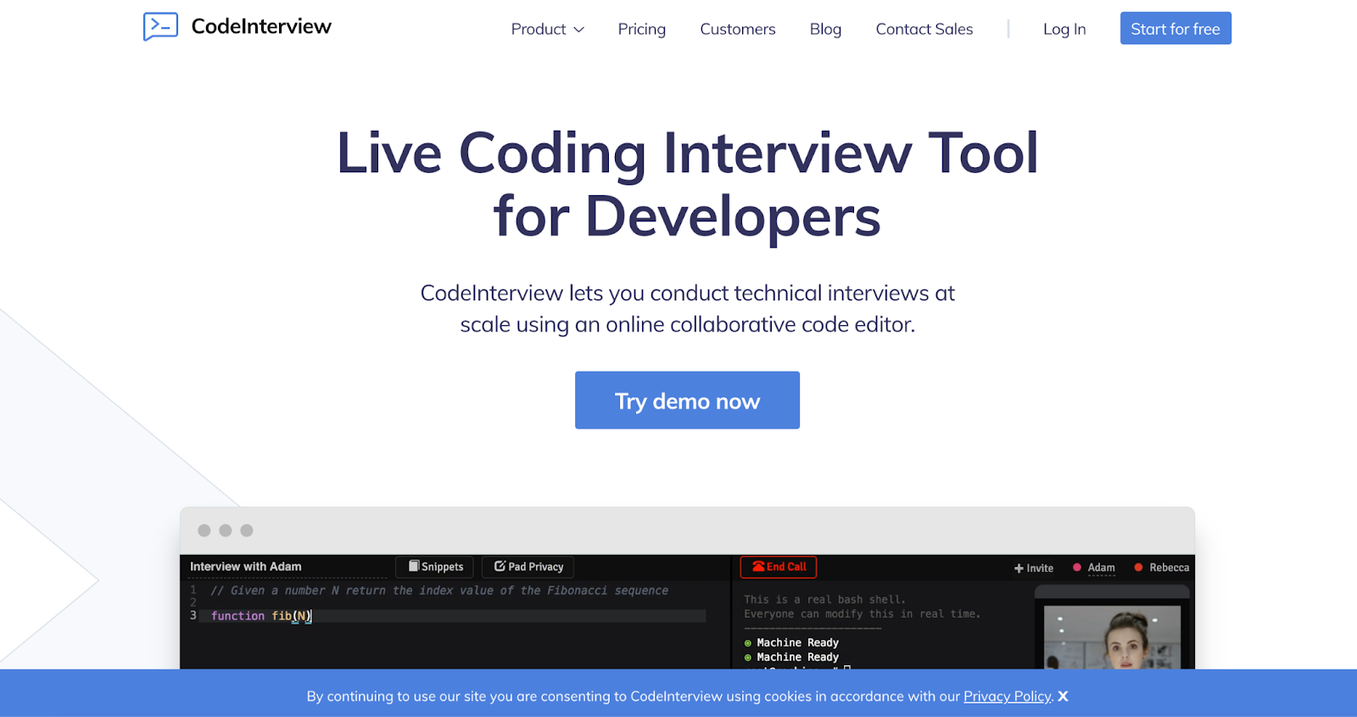Click the Snippets button in editor
Screen dimensions: 1357x717
coord(435,567)
